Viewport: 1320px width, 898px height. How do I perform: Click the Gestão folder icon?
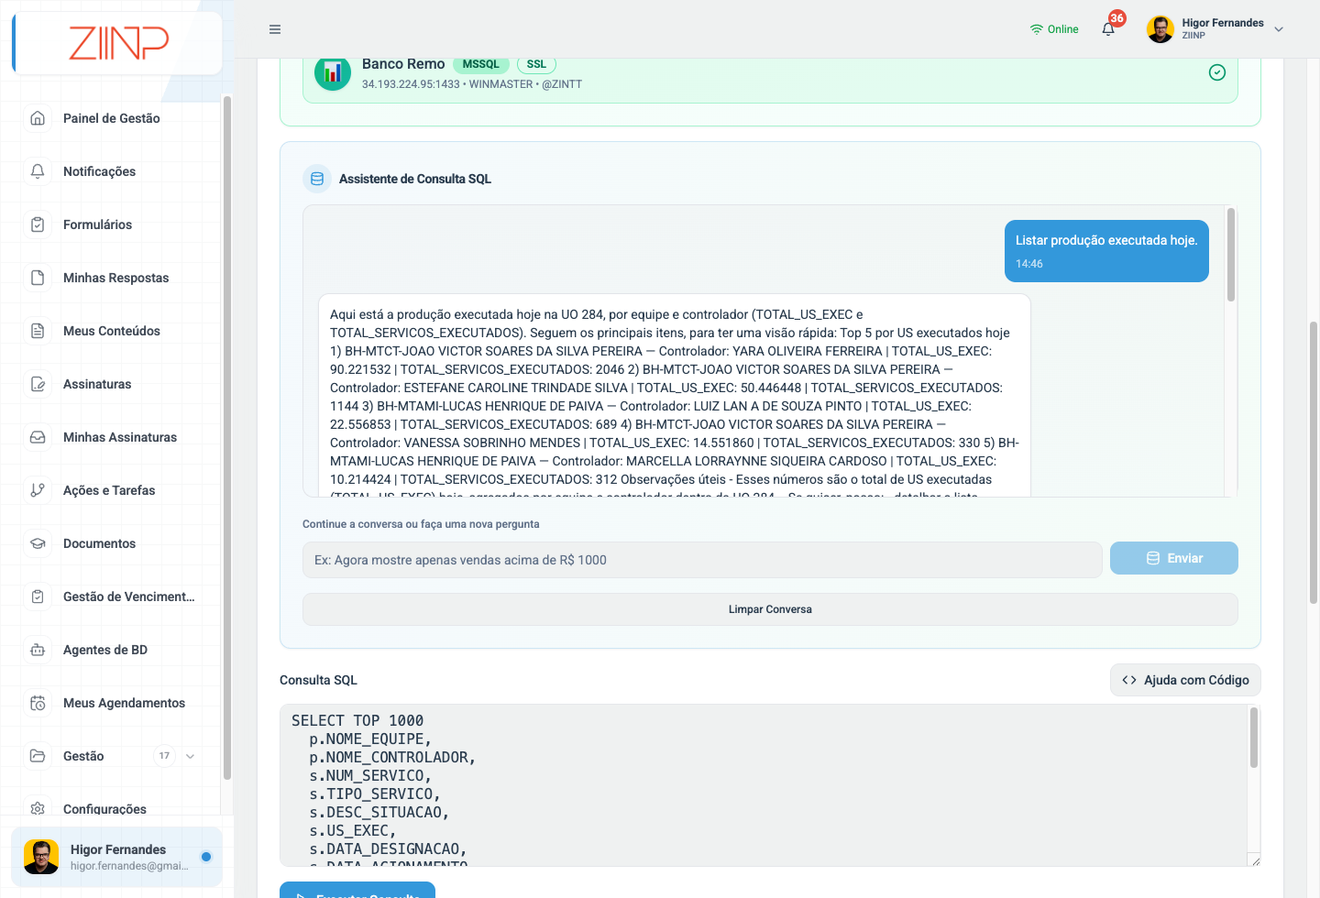[x=38, y=756]
